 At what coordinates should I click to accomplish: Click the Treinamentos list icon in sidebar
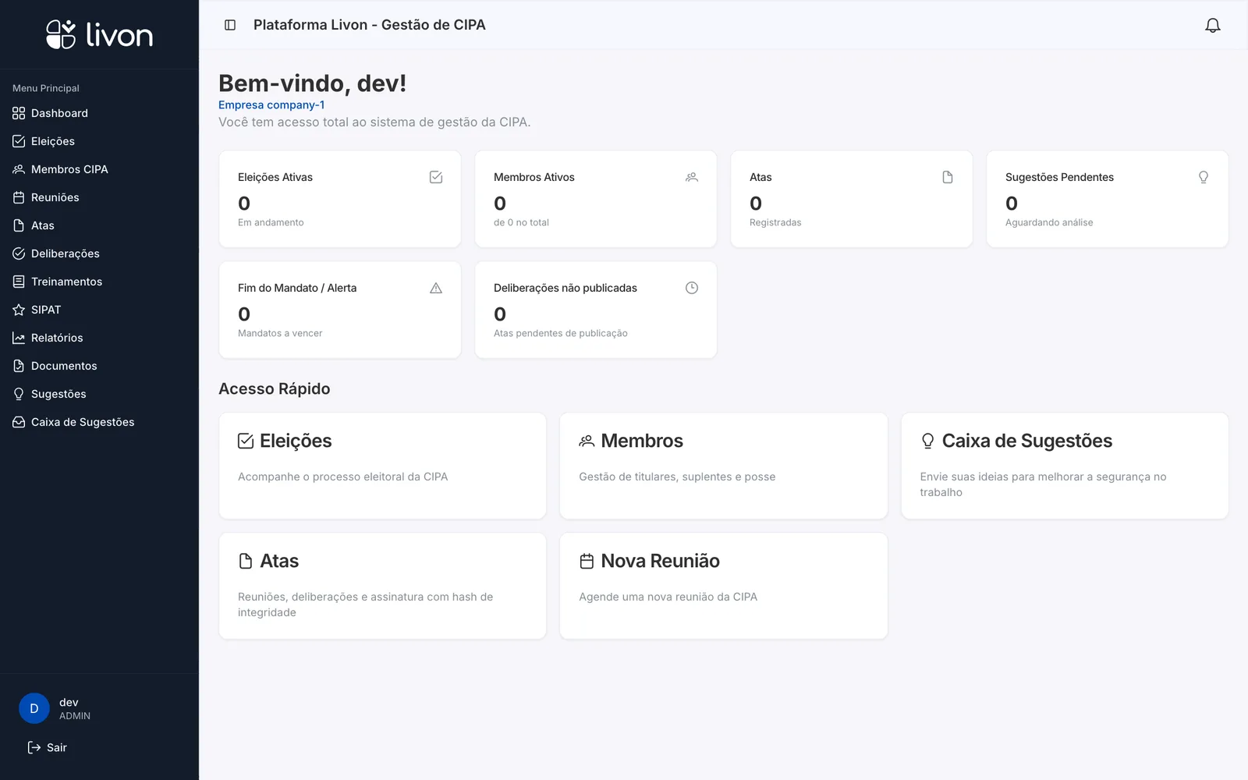pos(19,282)
